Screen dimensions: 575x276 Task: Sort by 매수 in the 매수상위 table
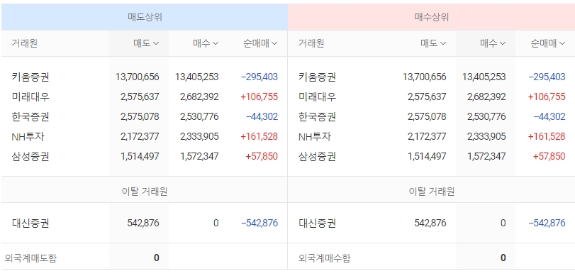[493, 43]
